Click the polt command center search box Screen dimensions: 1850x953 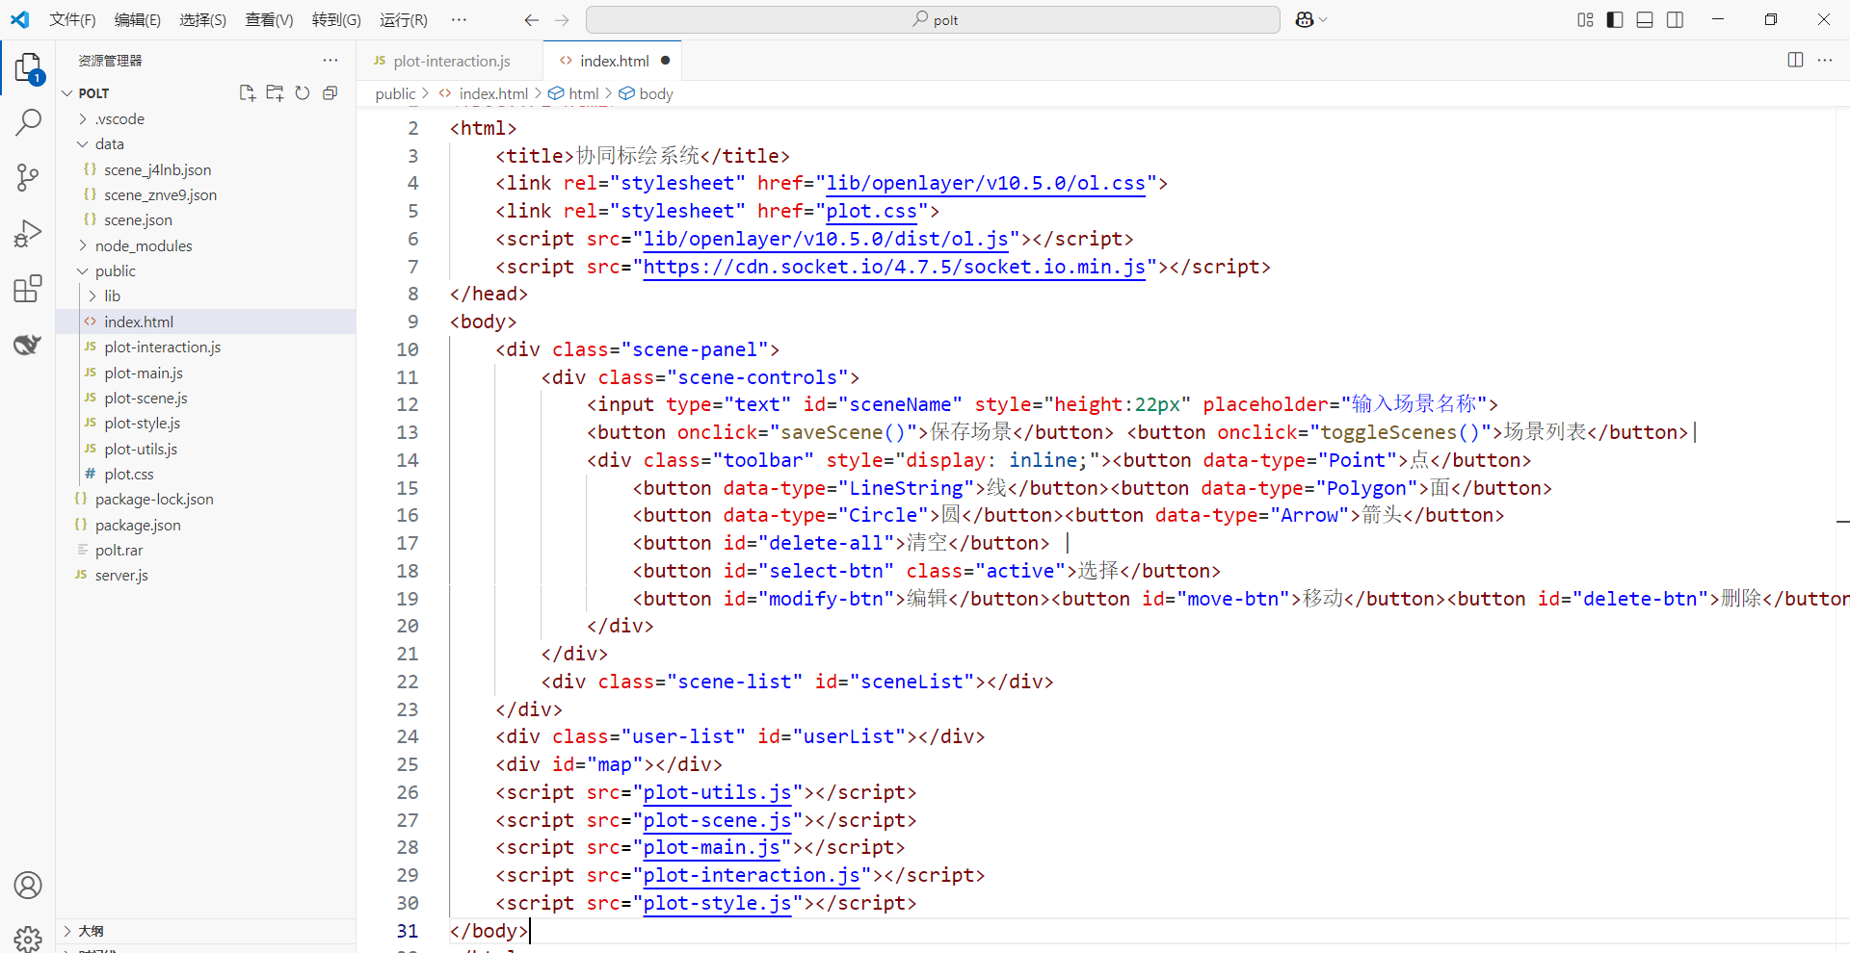933,19
